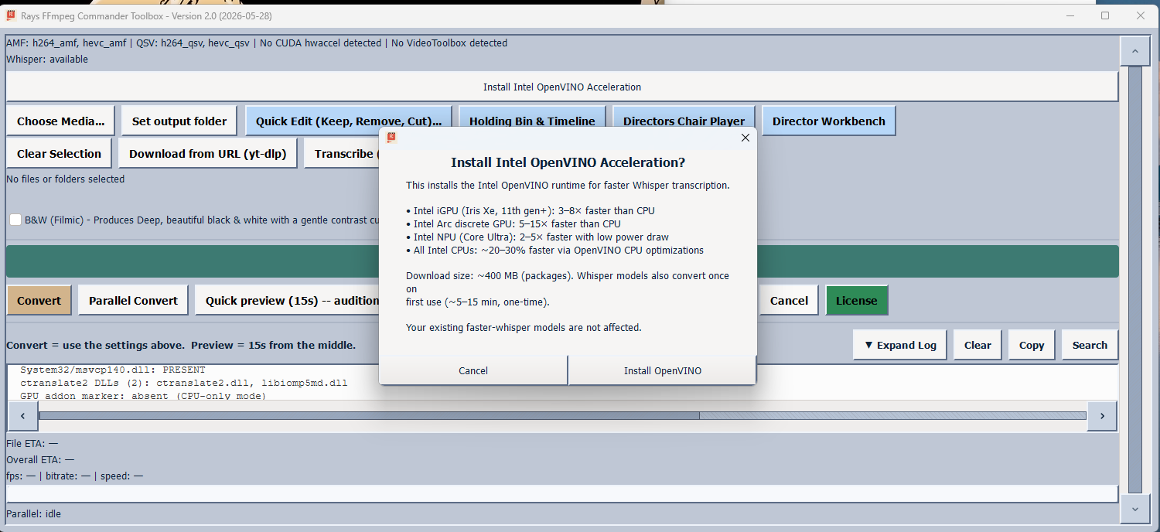Screen dimensions: 1160x532
Task: Open Holding Bin & Timeline
Action: coord(532,121)
